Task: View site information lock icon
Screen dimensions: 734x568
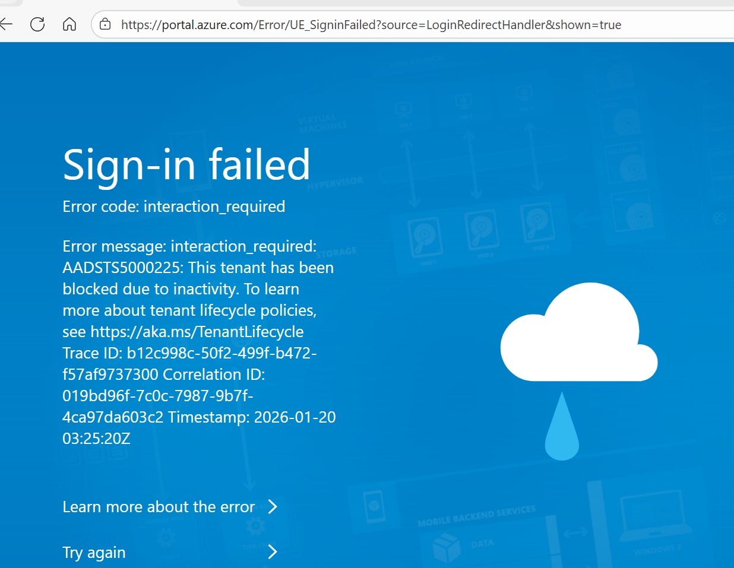Action: [x=105, y=24]
